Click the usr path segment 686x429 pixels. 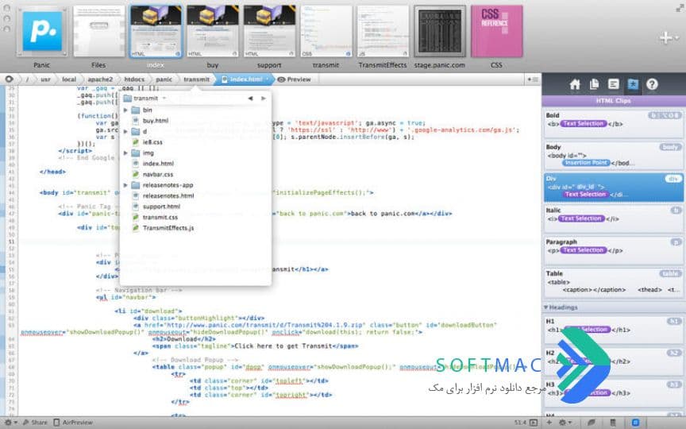coord(45,79)
